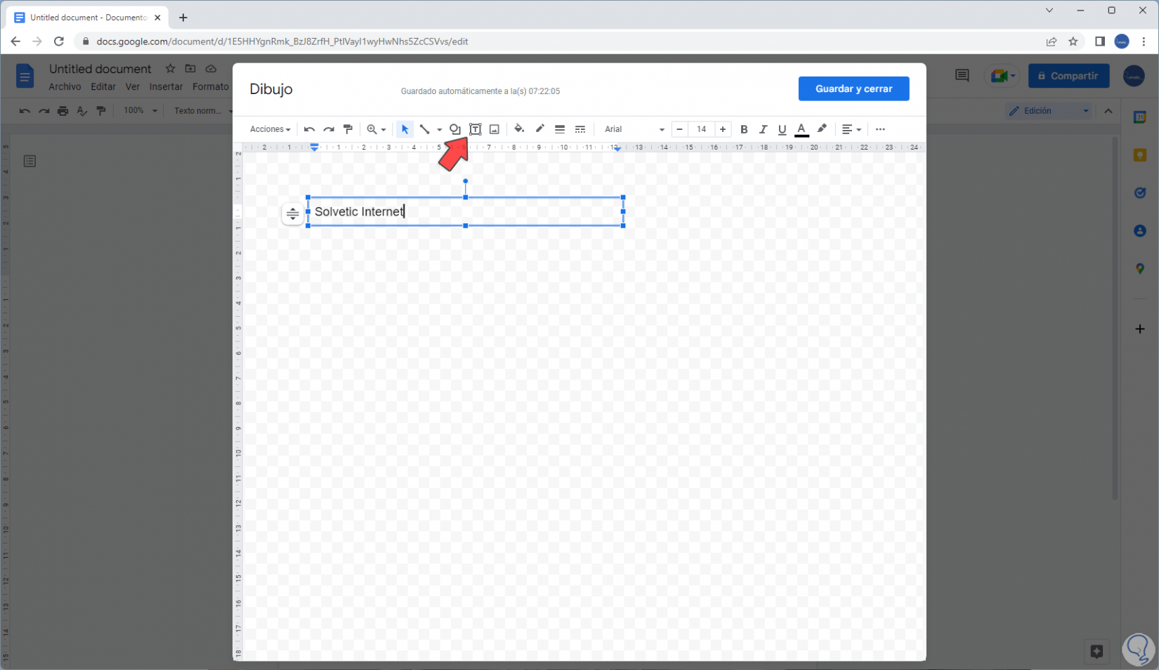Open the Archivo menu in Docs
Viewport: 1159px width, 670px height.
(65, 86)
